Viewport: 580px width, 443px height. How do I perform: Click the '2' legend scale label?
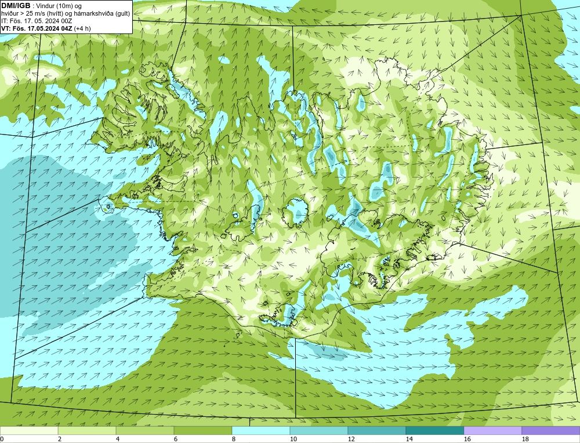60,439
